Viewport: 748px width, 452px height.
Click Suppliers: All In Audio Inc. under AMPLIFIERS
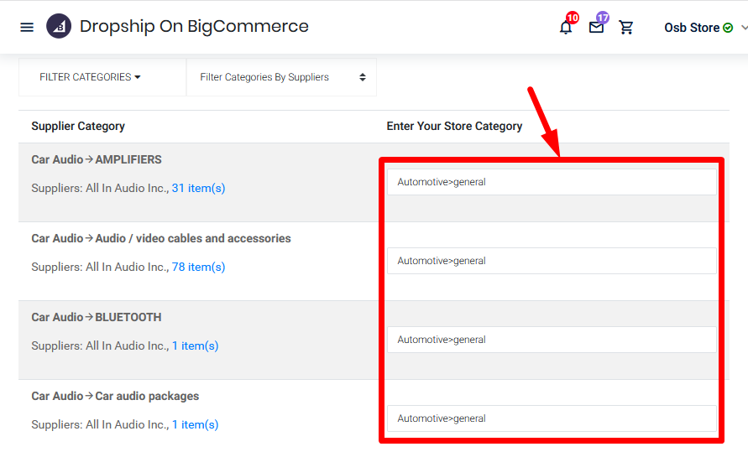[x=100, y=188]
